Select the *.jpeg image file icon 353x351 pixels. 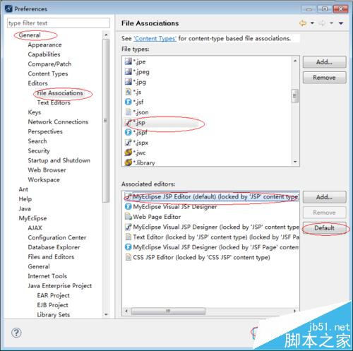(128, 71)
